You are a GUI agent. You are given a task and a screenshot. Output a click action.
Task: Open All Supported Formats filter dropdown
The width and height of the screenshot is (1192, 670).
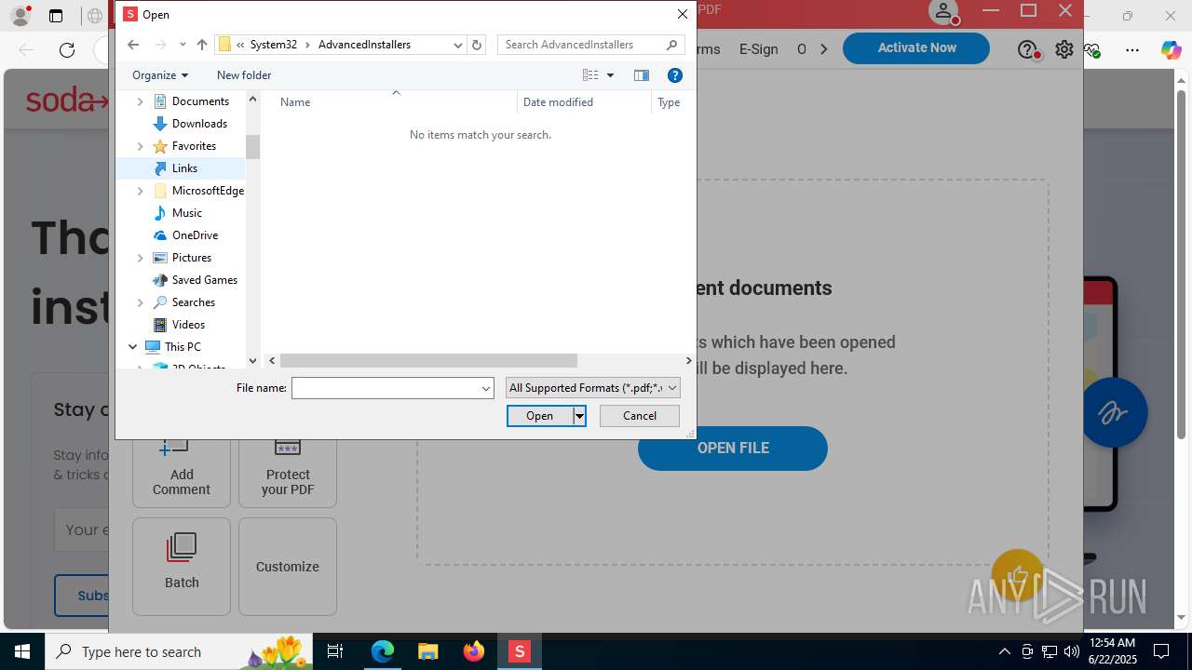(x=592, y=388)
